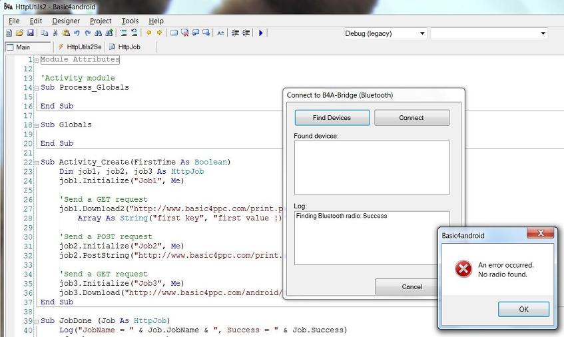Collapse Sub Process_Globals on line 14
The image size is (564, 337).
click(x=37, y=88)
